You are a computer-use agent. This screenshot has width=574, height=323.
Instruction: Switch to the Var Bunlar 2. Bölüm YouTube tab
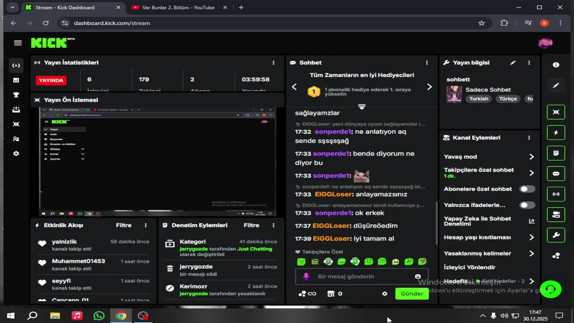coord(179,7)
